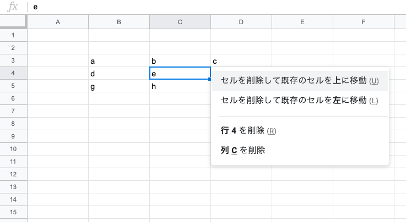Select highlighted column C header
Viewport: 406px width, 222px height.
coord(180,22)
